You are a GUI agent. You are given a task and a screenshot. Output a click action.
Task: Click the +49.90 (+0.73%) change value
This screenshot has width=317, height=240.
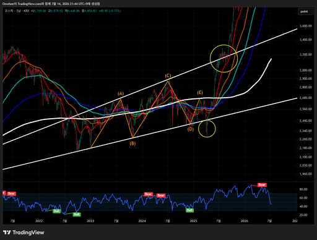pos(110,11)
